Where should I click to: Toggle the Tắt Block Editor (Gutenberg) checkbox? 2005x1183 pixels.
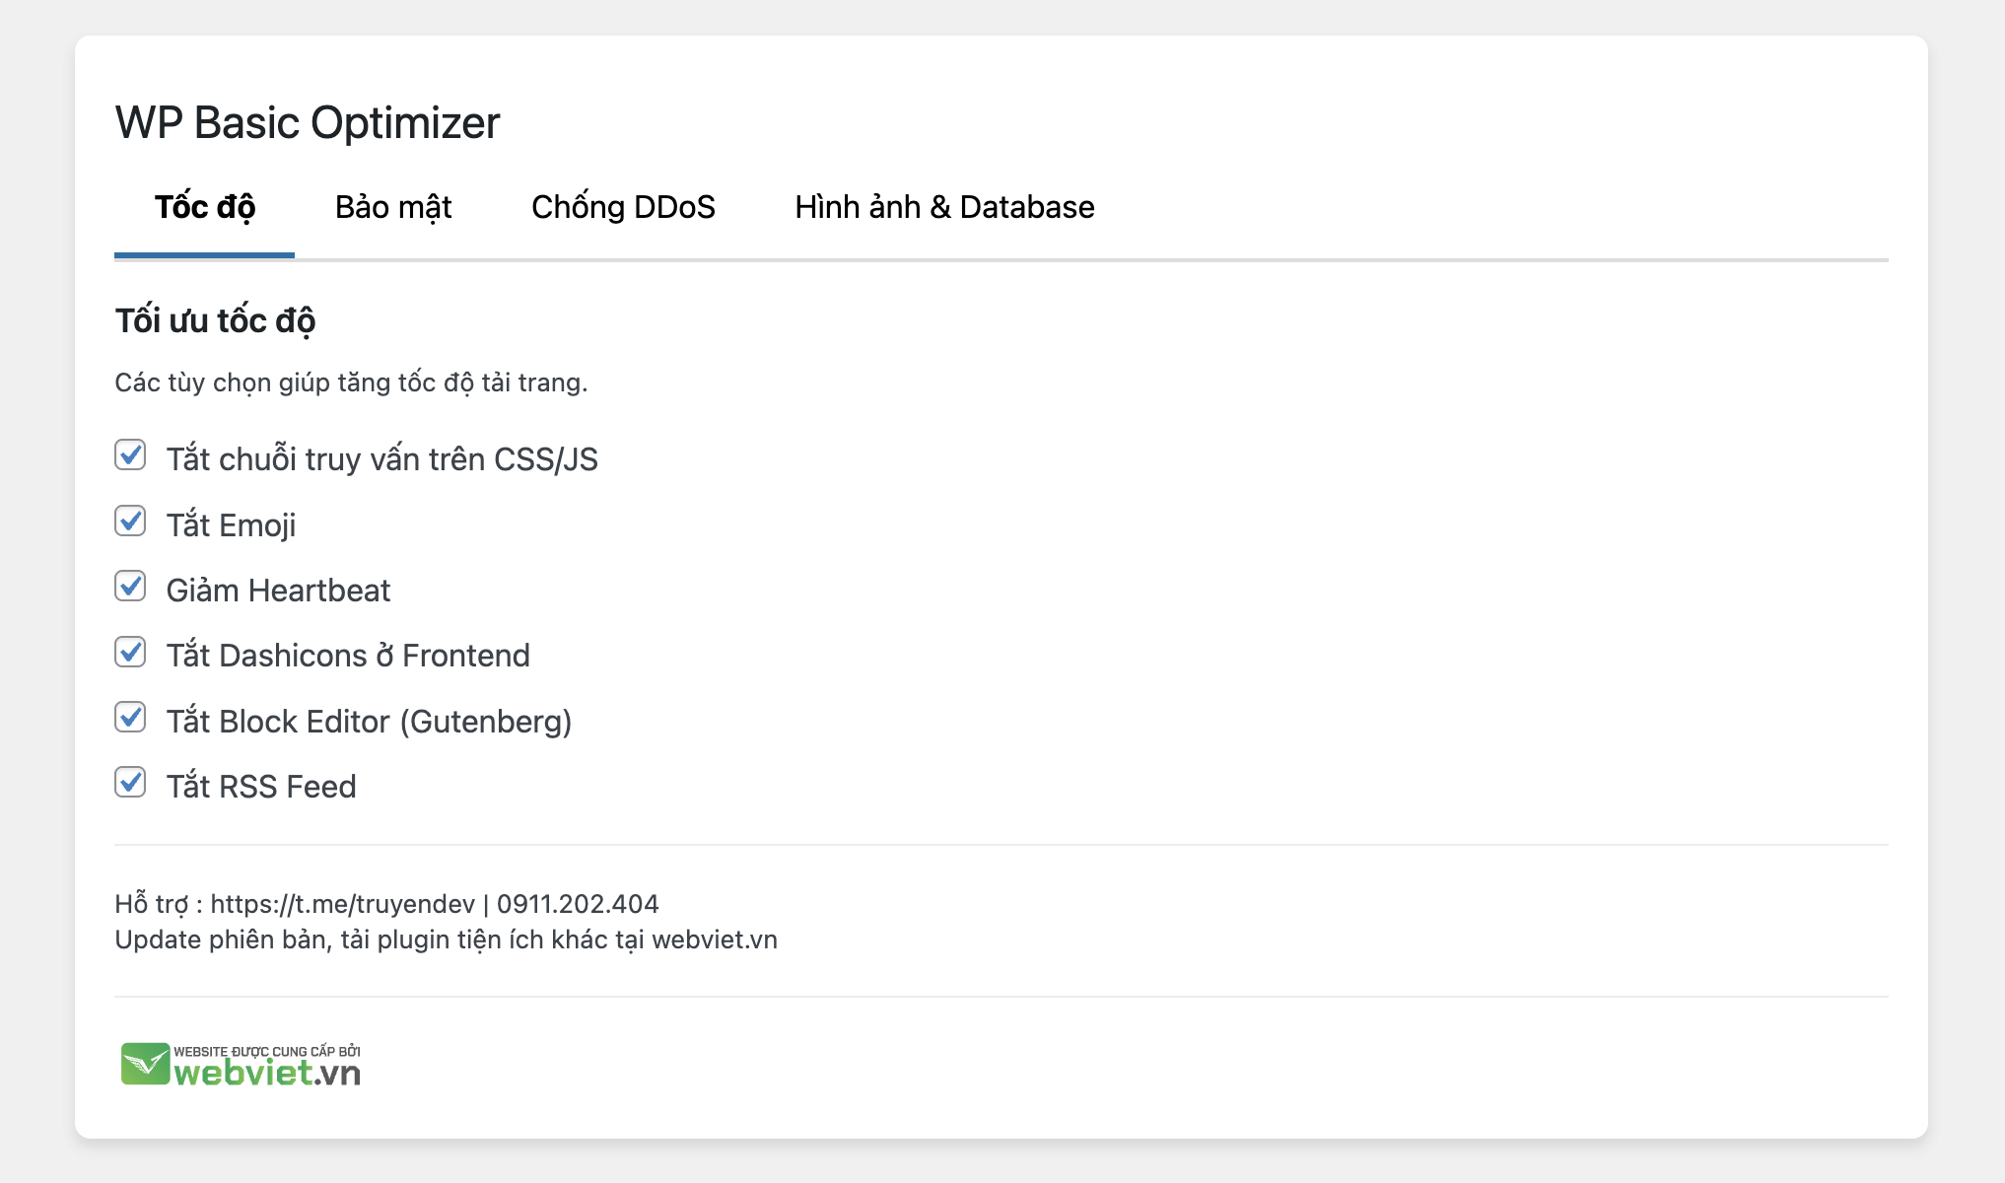coord(130,718)
